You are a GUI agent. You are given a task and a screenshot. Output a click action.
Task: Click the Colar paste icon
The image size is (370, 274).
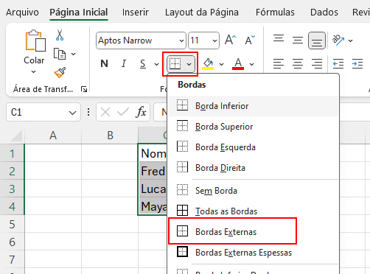35,41
